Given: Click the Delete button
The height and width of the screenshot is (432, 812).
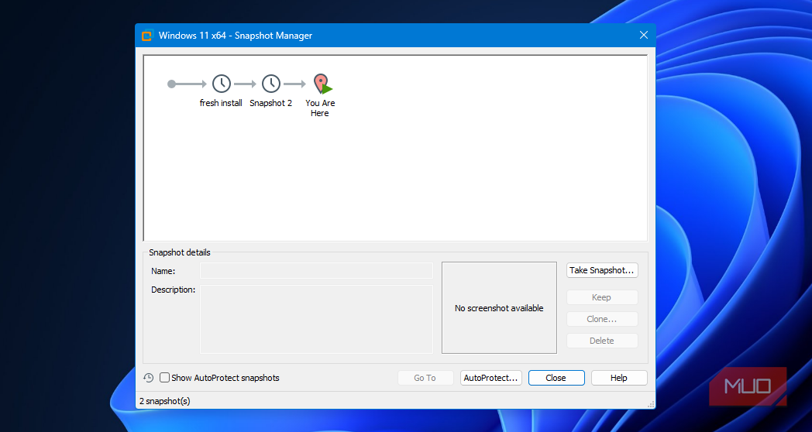Looking at the screenshot, I should pyautogui.click(x=602, y=341).
